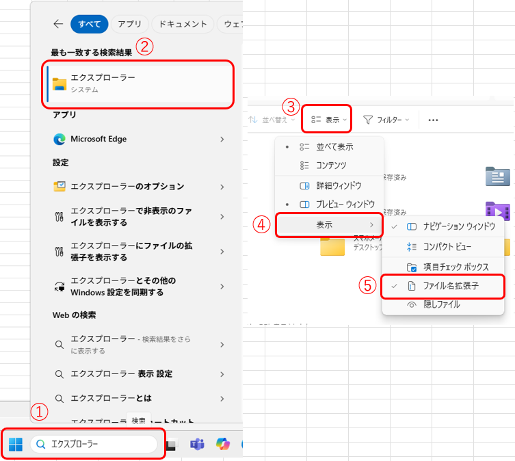This screenshot has height=461, width=515.
Task: Expand the Microsoft Edge result chevron
Action: click(222, 140)
